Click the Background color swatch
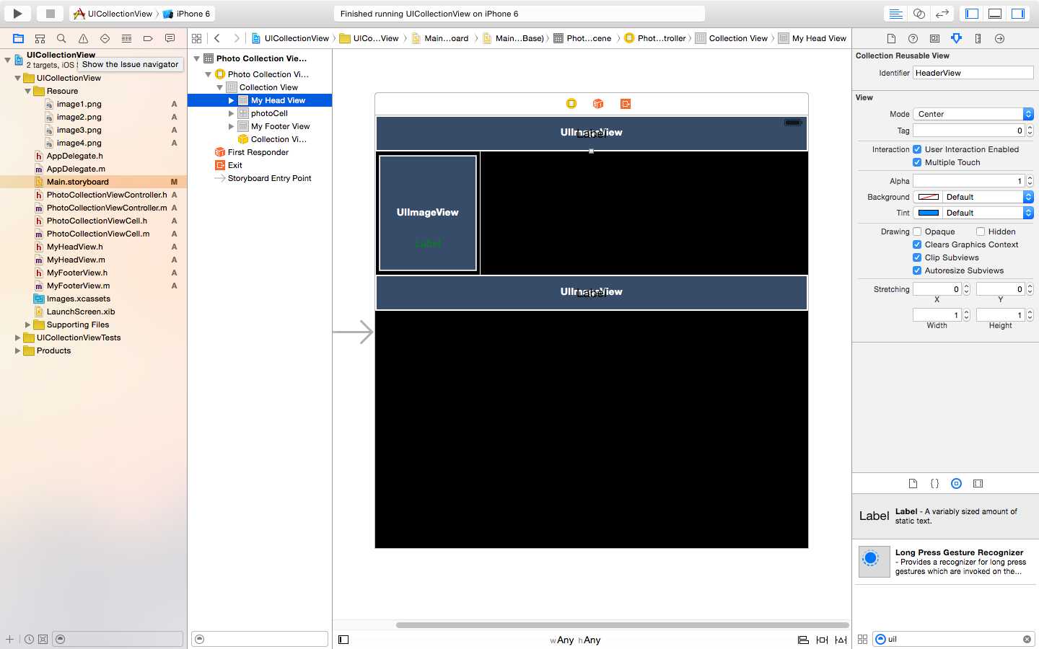 [x=928, y=197]
